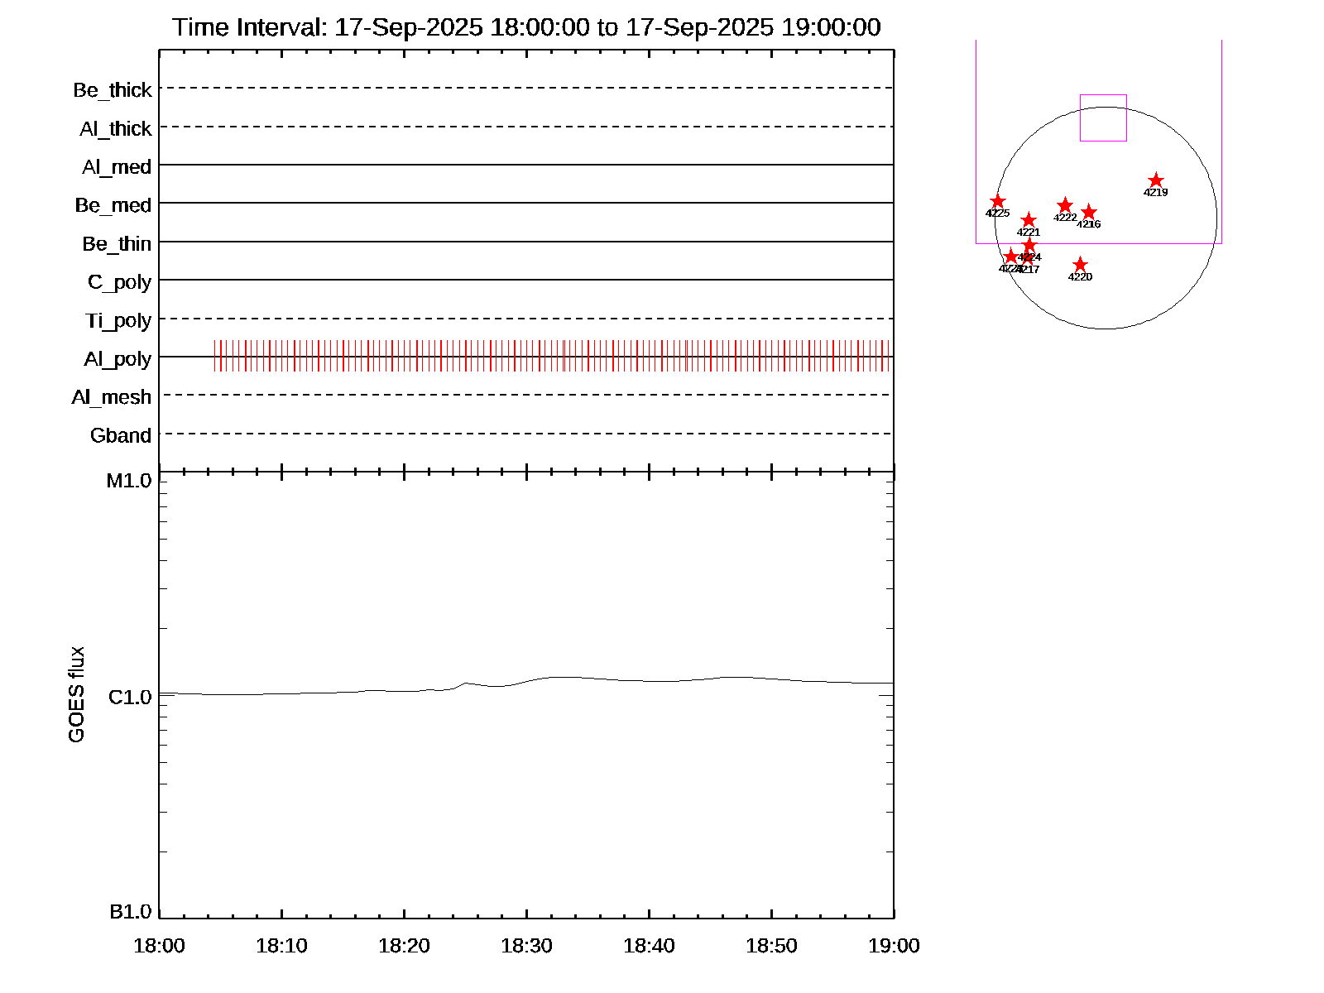Click the GOES flux axis title
Screen dimensions: 1324x993
pos(76,694)
